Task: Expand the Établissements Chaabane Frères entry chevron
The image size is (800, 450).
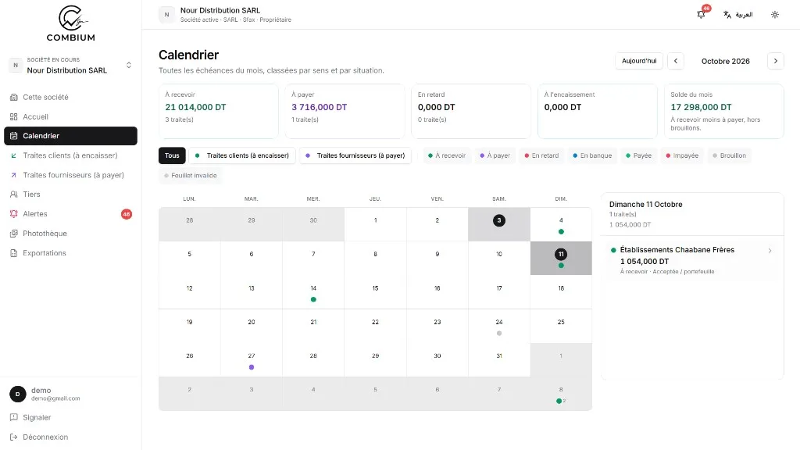Action: [770, 251]
